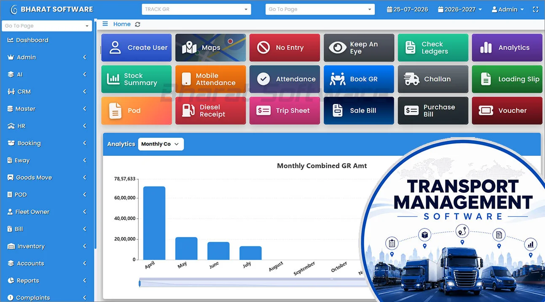
Task: Open the 2026-2027 financial year dropdown
Action: coord(460,9)
